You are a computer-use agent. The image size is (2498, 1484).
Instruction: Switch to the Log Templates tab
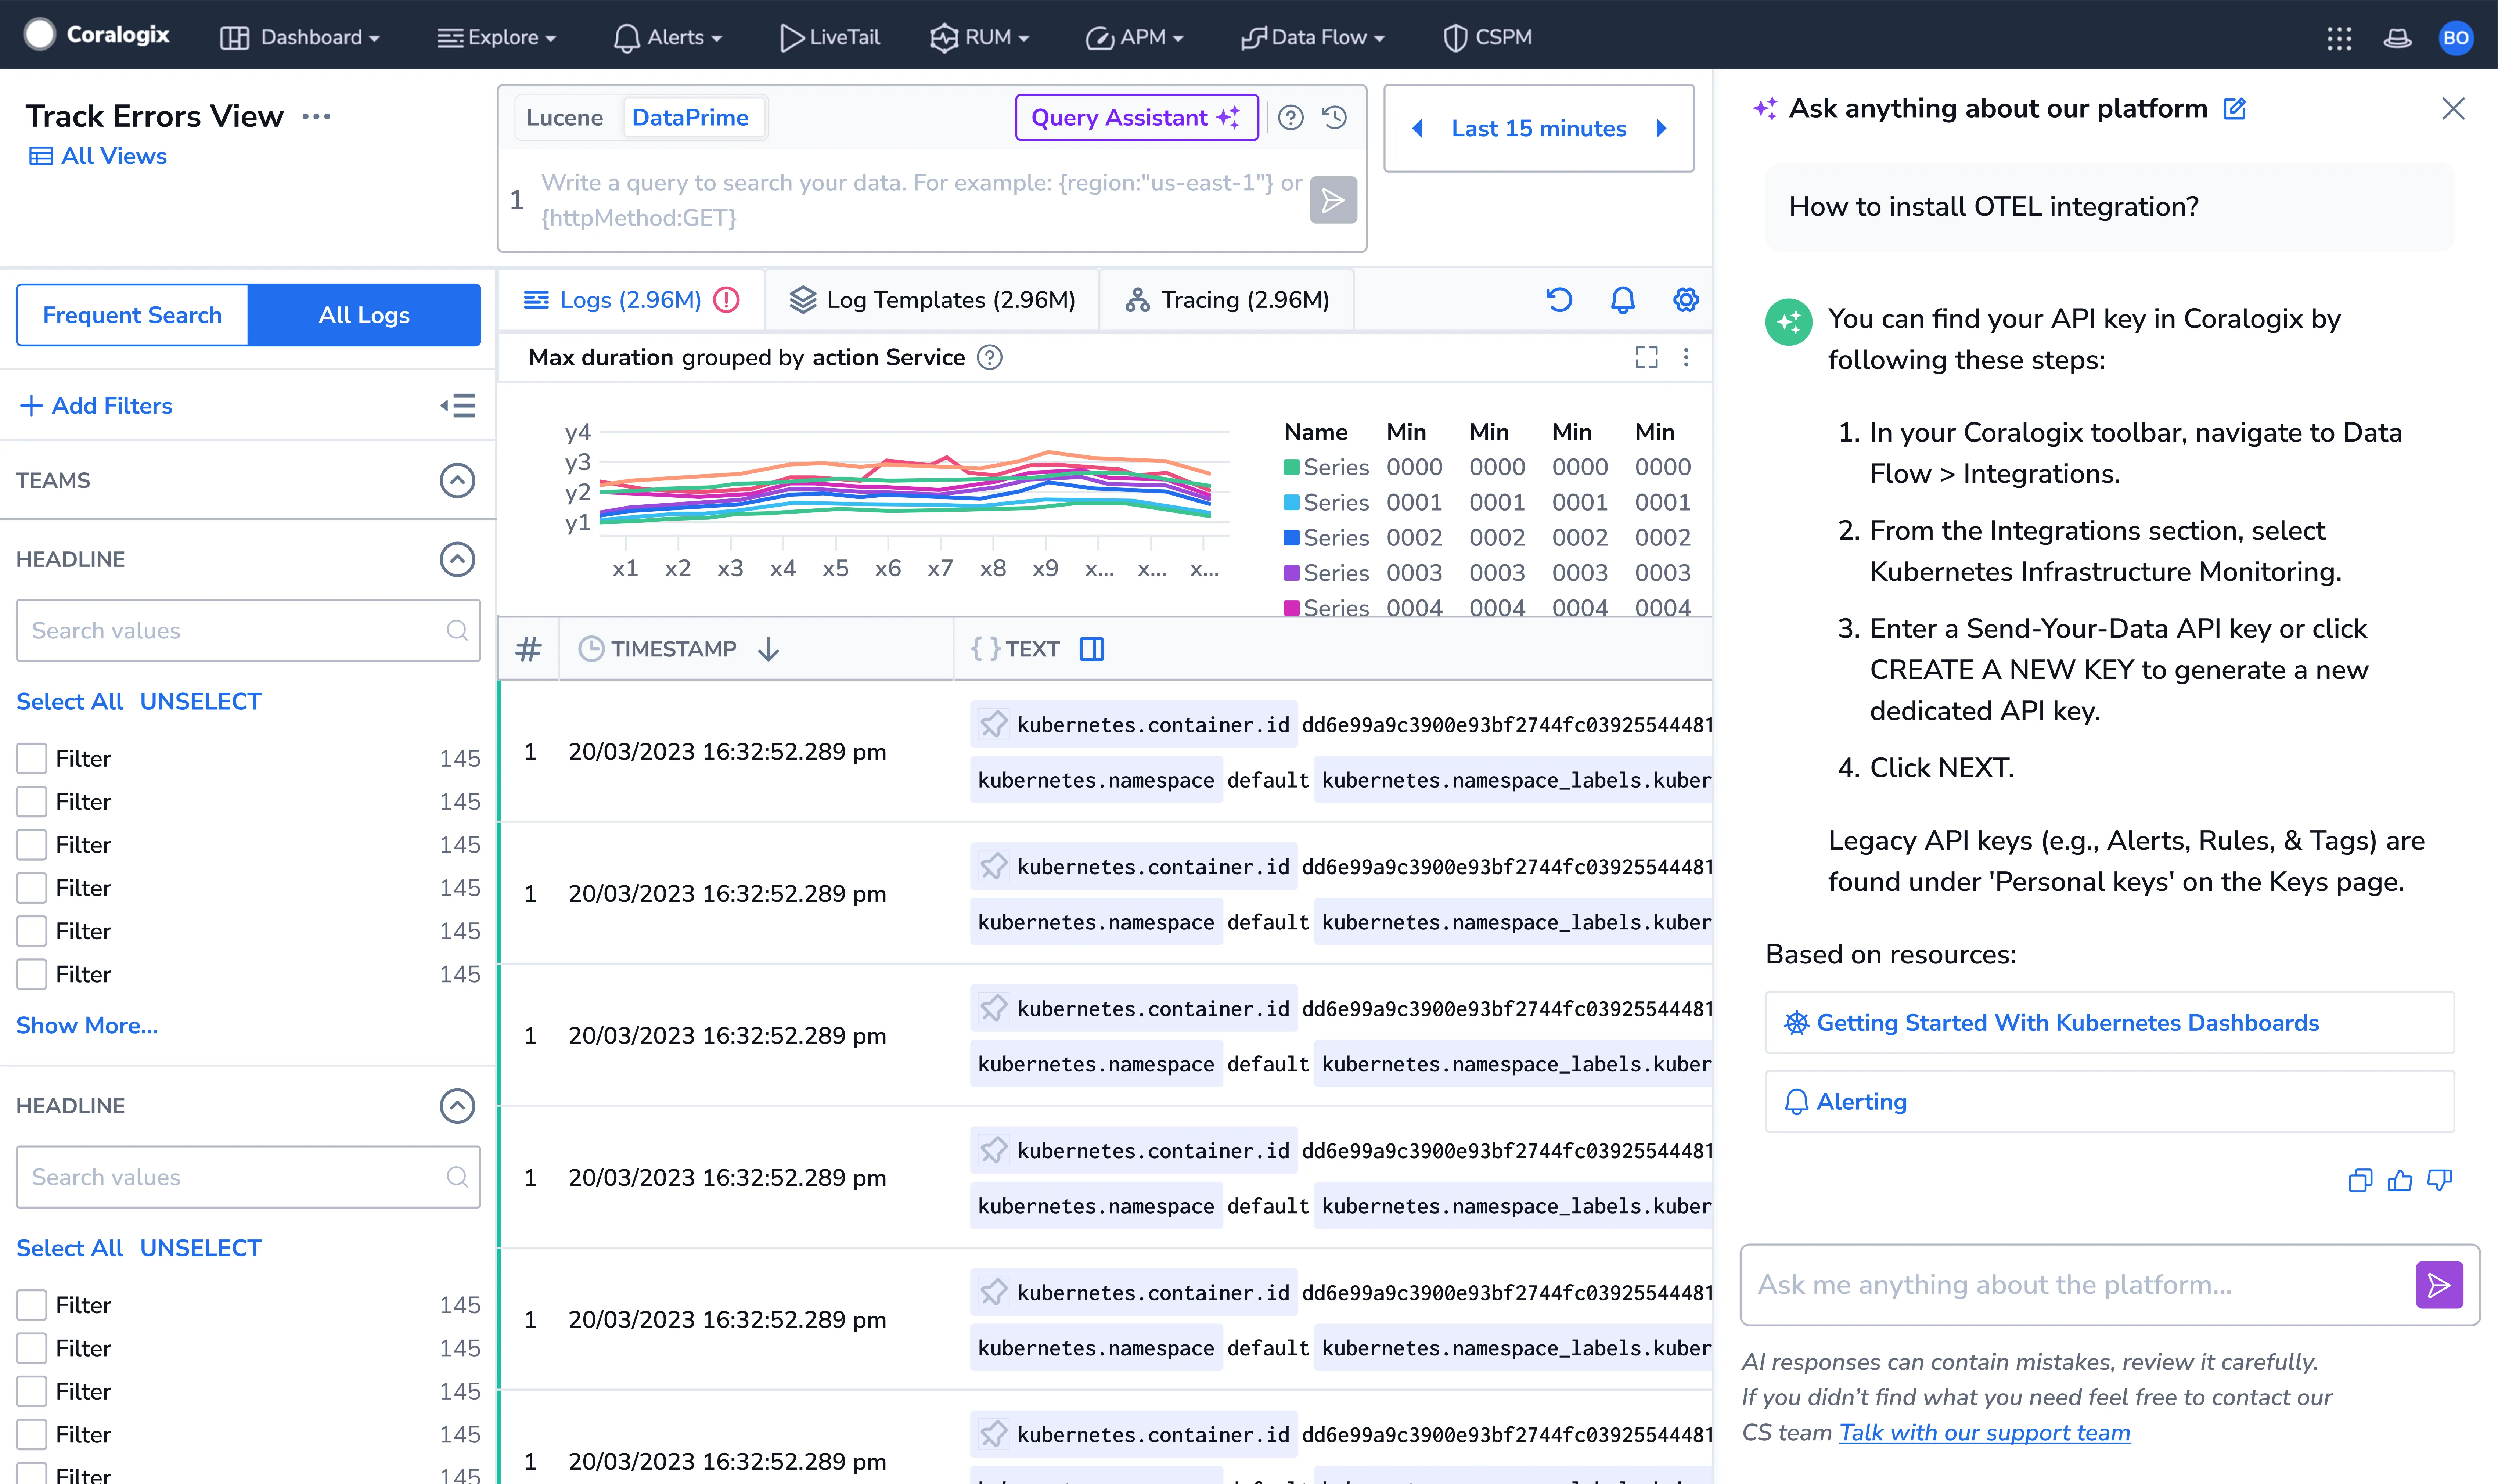tap(932, 300)
